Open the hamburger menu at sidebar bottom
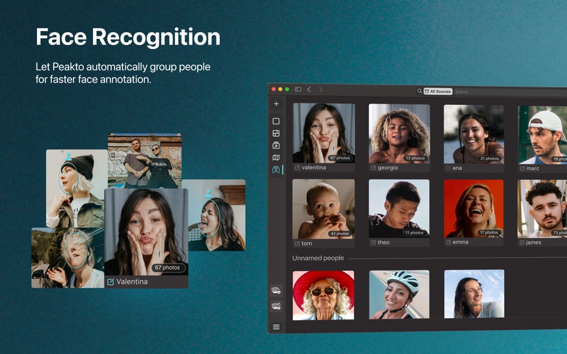Screen dimensions: 567x354 coord(276,327)
